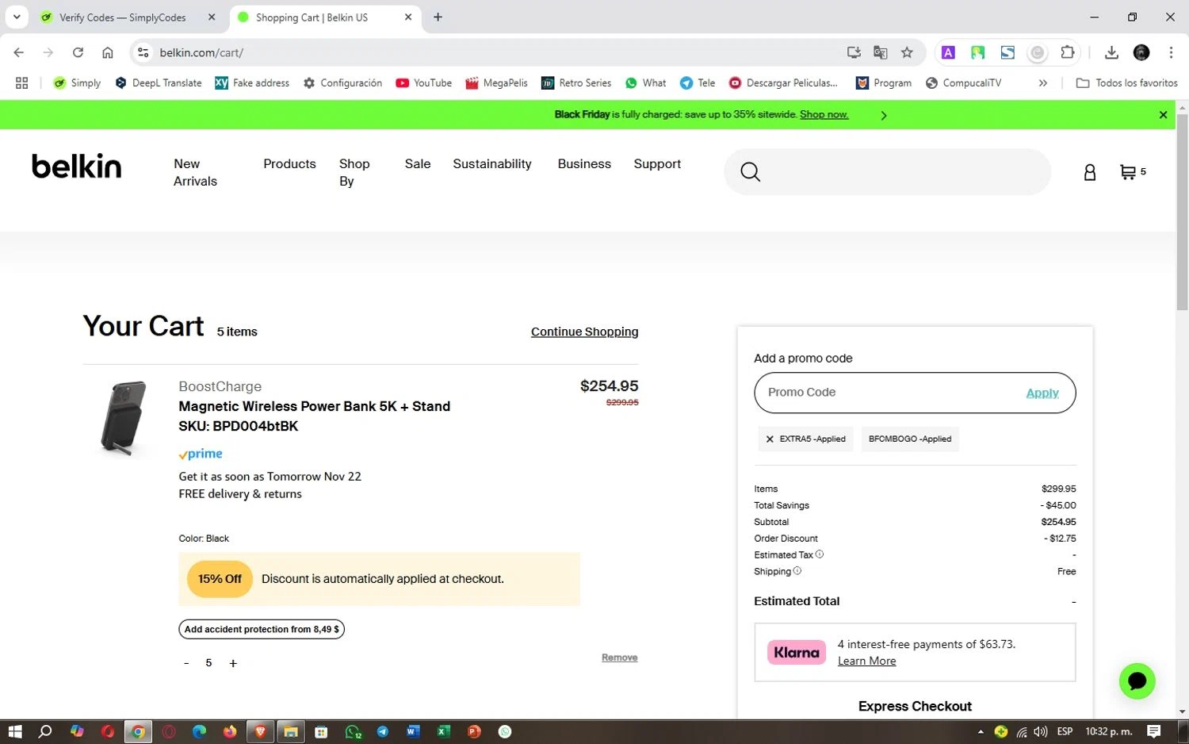Screen dimensions: 1189x744
Task: Click Shop now banner link
Action: (x=824, y=114)
